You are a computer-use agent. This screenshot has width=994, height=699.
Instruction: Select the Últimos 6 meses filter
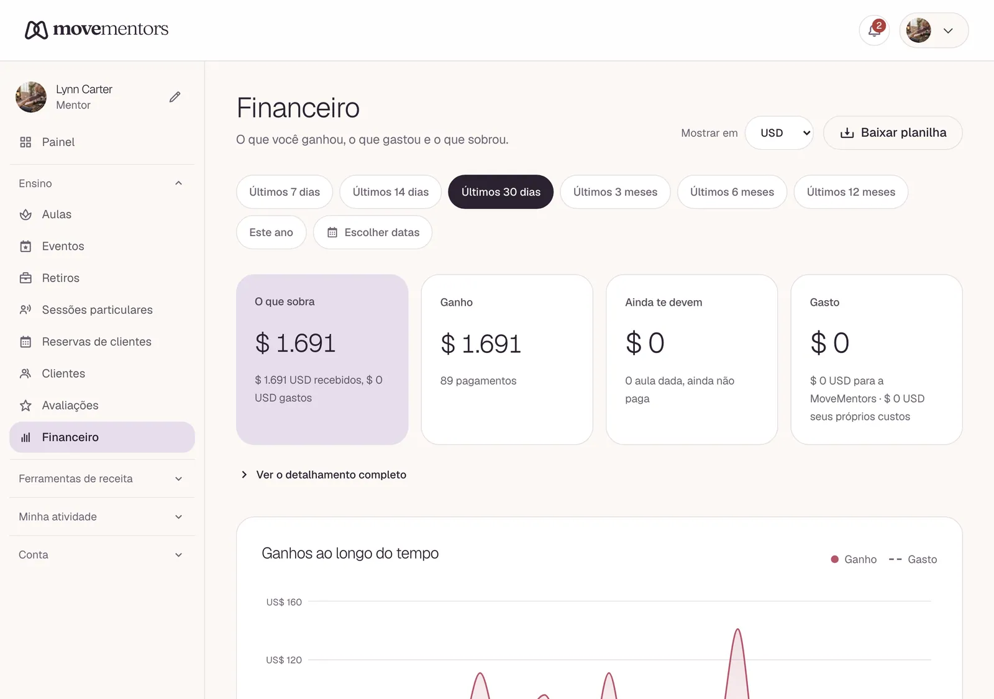(732, 192)
